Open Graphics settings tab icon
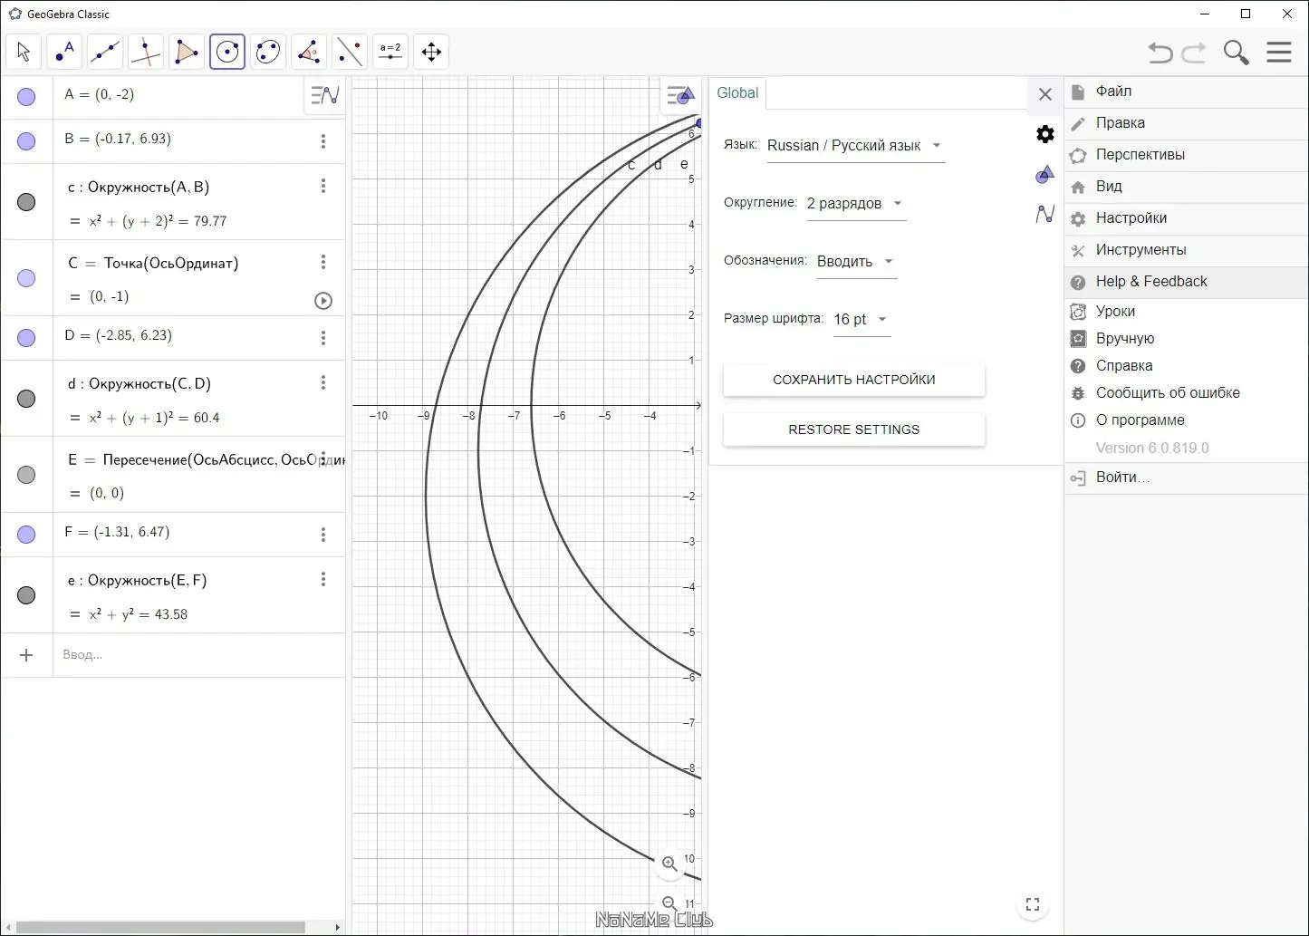The image size is (1309, 936). 1045,174
